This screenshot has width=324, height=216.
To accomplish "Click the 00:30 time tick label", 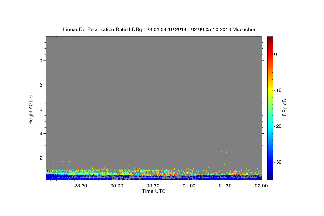I will click(153, 186).
